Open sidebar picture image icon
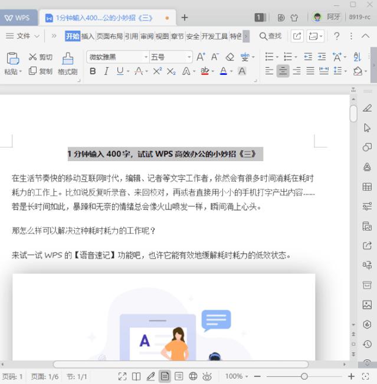 click(x=367, y=304)
